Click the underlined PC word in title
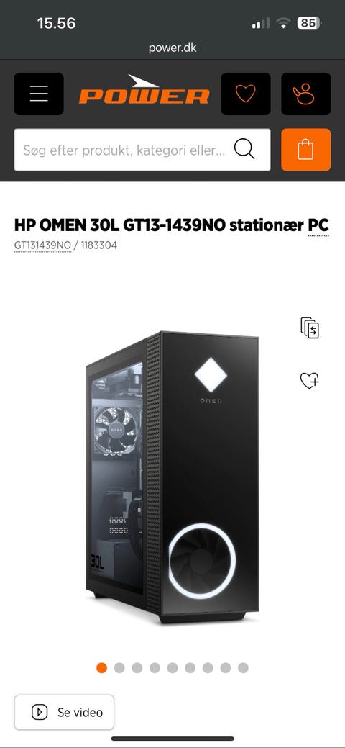The image size is (345, 748). coord(318,225)
